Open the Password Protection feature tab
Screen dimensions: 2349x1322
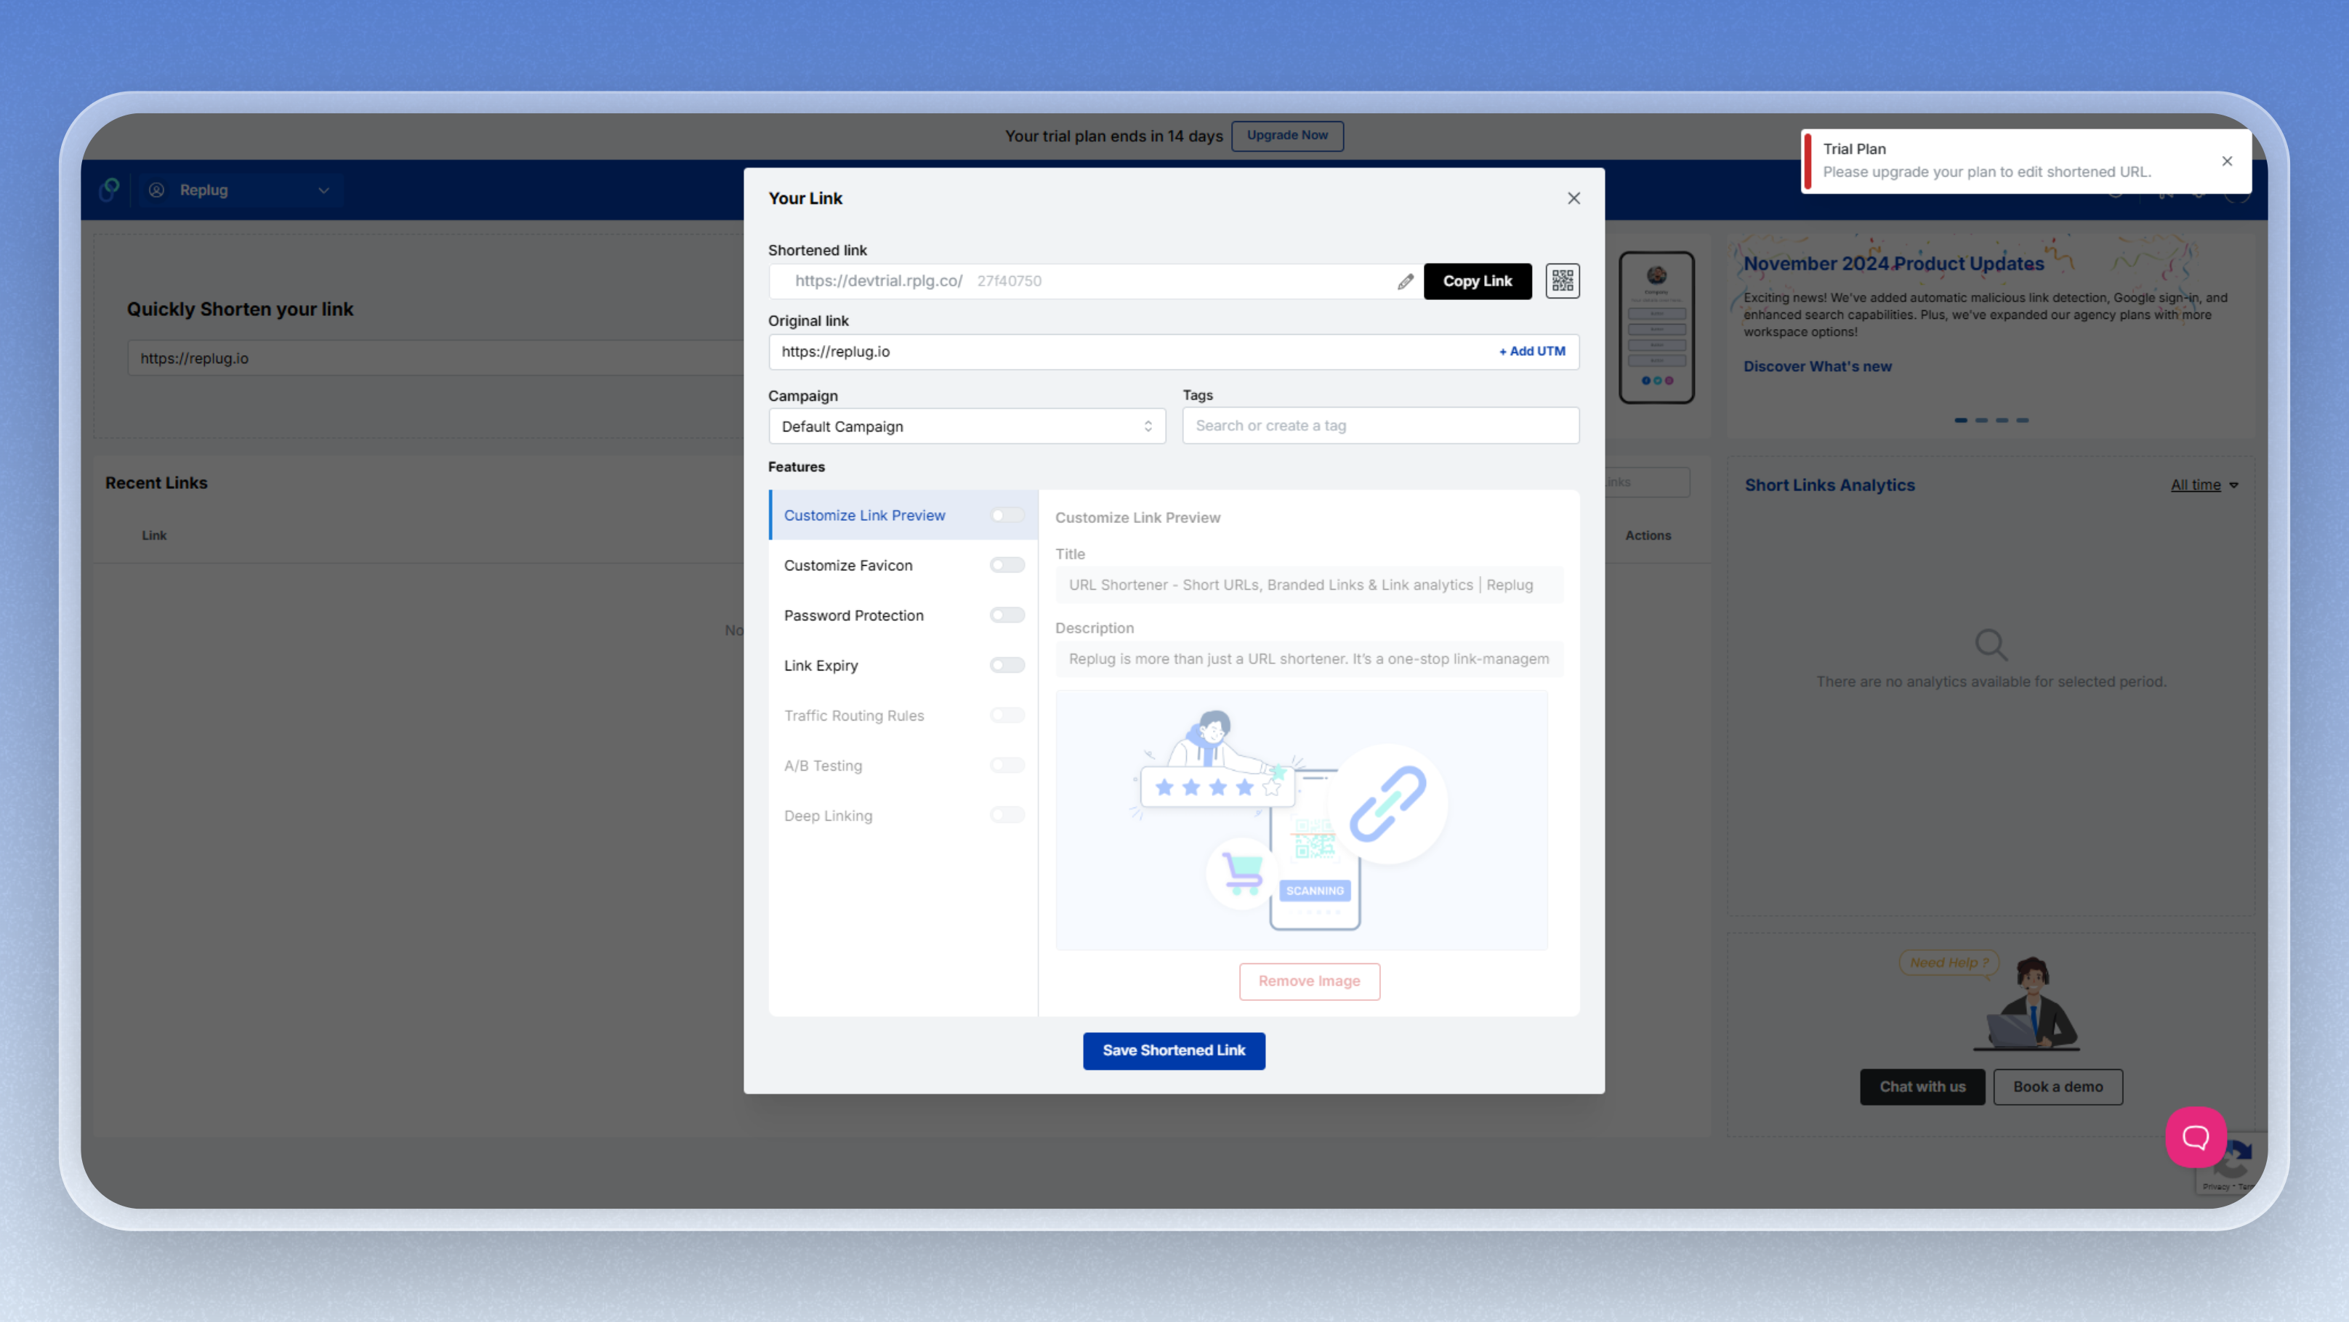tap(903, 616)
